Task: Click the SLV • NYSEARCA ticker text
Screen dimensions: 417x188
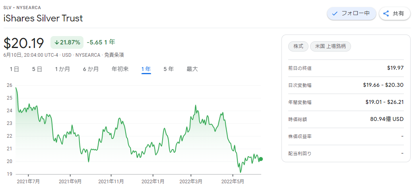Action: [22, 8]
